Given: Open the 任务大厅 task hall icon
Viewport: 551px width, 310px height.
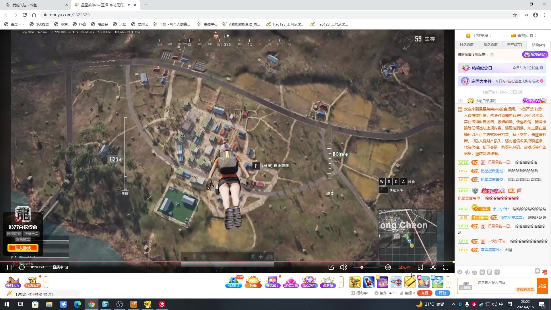Looking at the screenshot, I should [13, 282].
